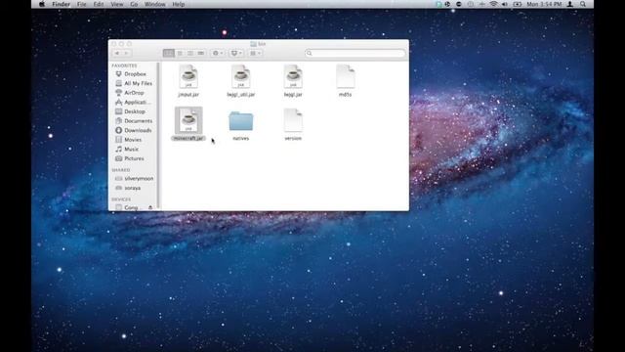Open the Finder menu

coord(61,4)
